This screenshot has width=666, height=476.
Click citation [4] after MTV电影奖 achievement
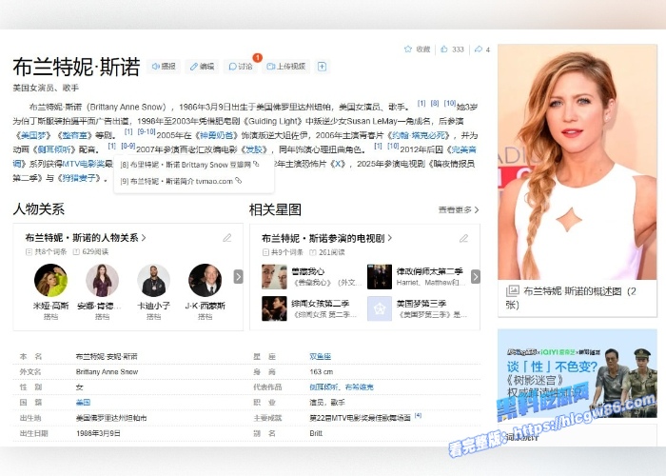[x=418, y=415]
